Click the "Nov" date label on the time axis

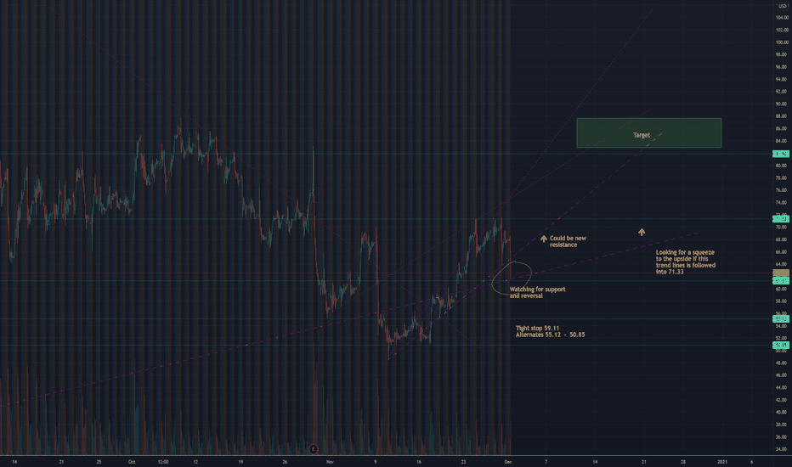pos(330,461)
